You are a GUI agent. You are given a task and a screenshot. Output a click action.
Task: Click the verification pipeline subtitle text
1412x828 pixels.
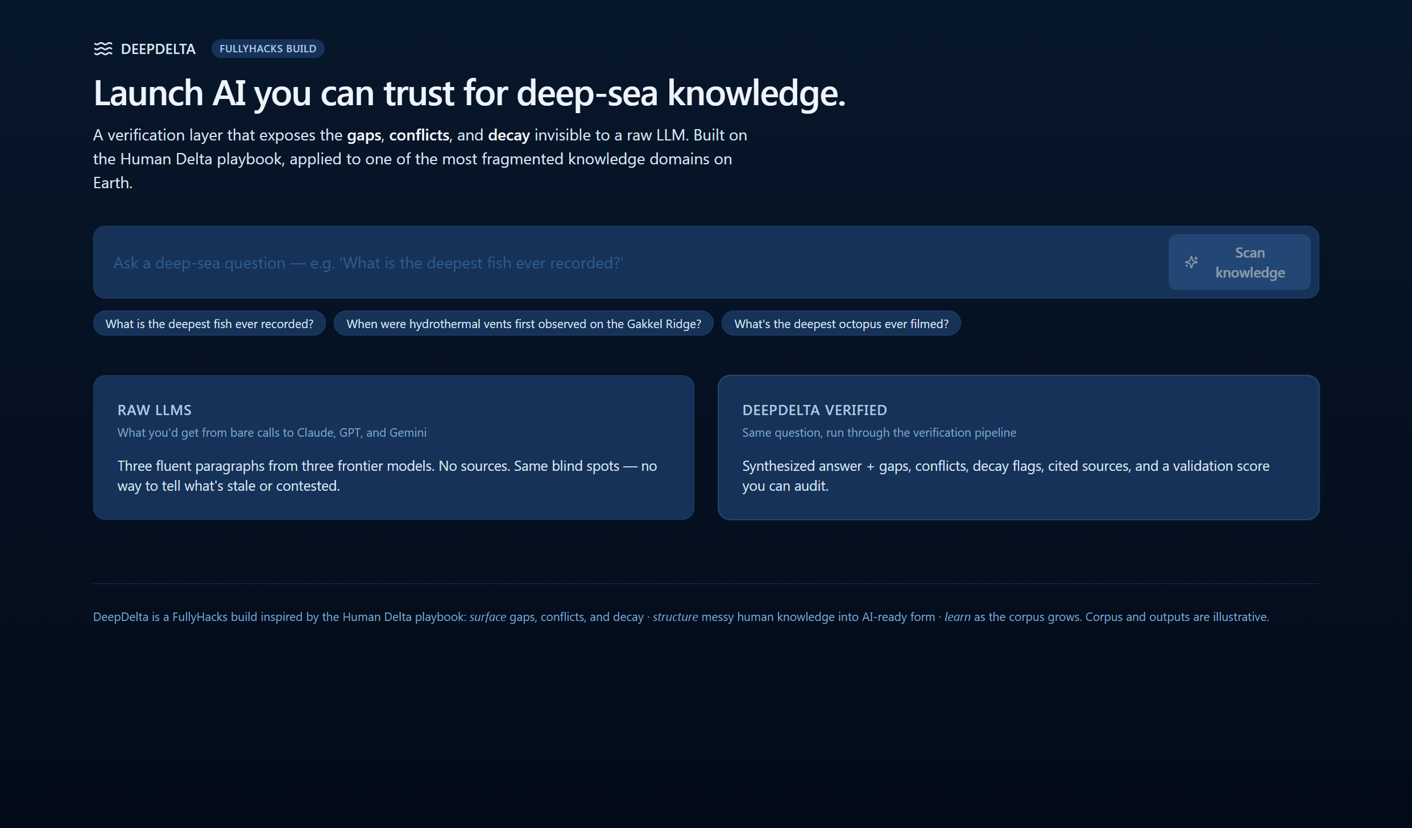click(879, 433)
